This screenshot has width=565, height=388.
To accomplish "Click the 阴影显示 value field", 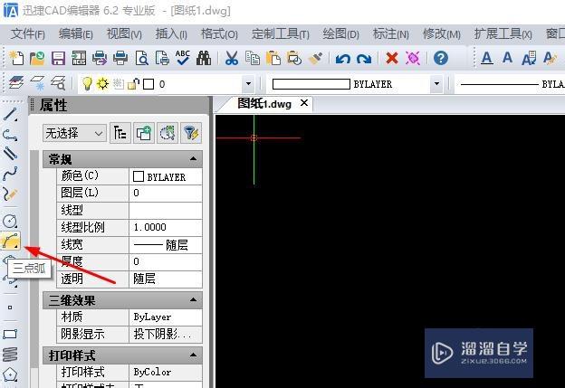I will (166, 335).
